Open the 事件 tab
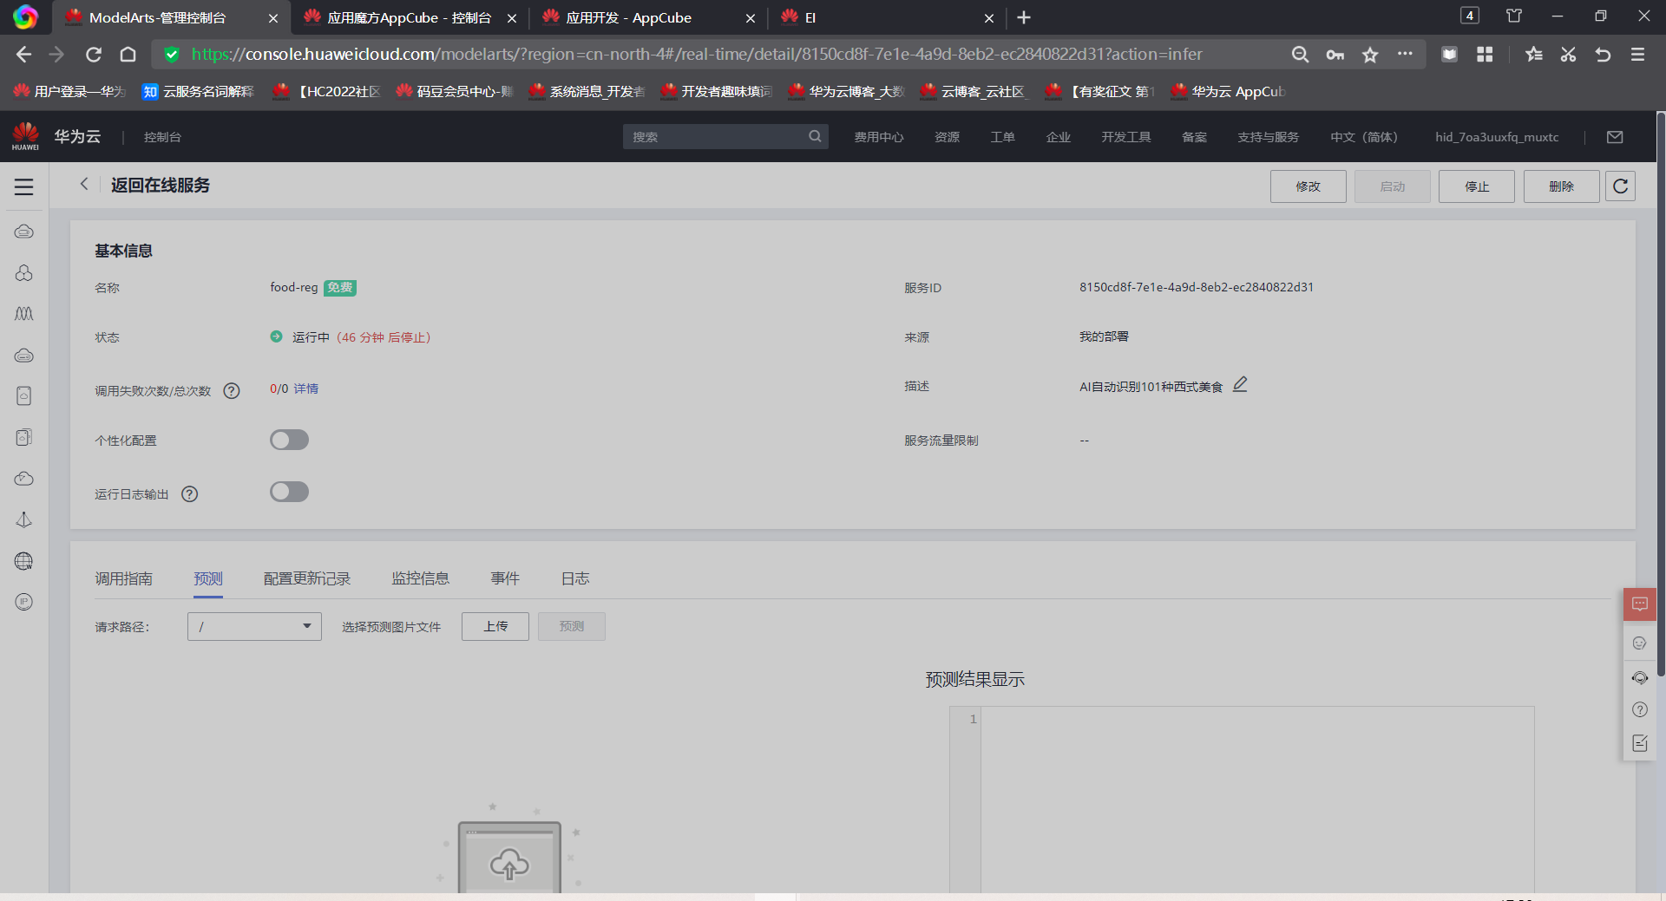 505,578
